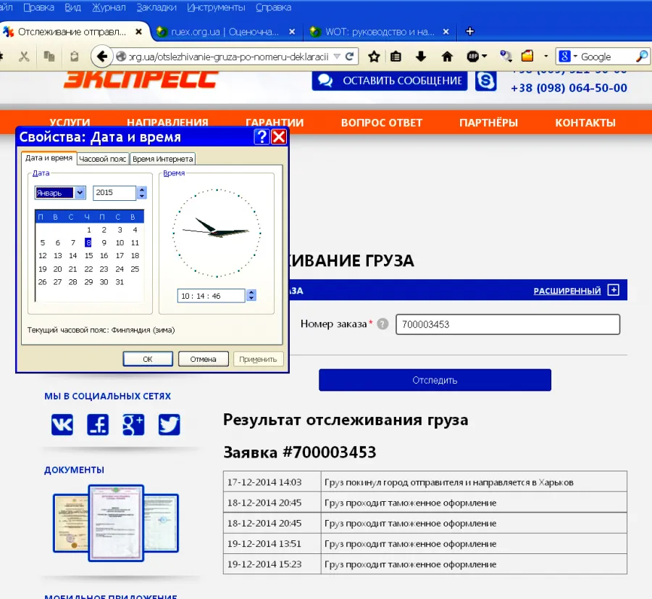Click Отмена in the dialog

click(204, 359)
